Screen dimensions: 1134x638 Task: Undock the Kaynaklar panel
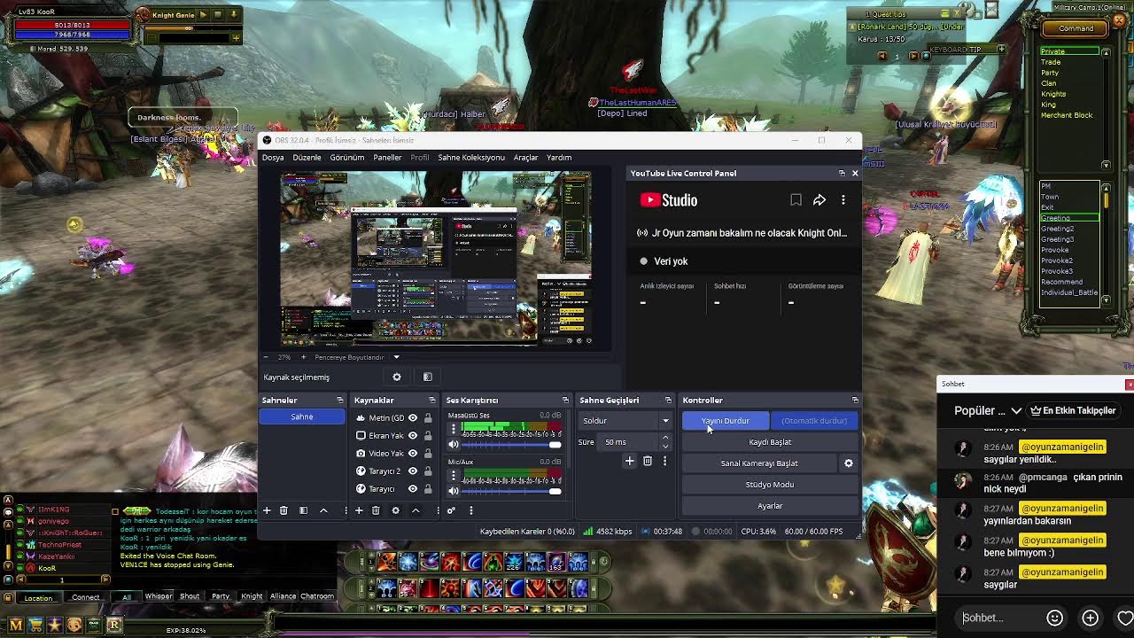431,401
